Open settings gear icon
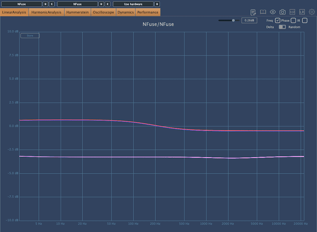This screenshot has width=317, height=232. point(311,12)
